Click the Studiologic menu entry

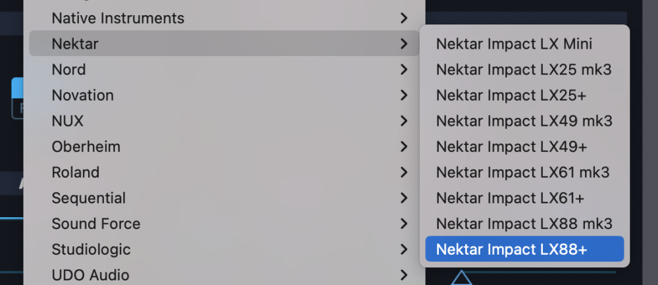point(91,249)
